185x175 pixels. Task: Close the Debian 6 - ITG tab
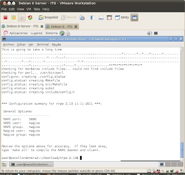coord(76,27)
